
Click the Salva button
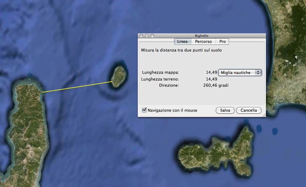225,110
